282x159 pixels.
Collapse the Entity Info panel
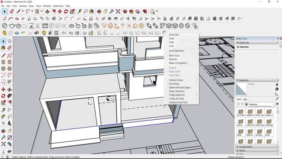coord(237,42)
